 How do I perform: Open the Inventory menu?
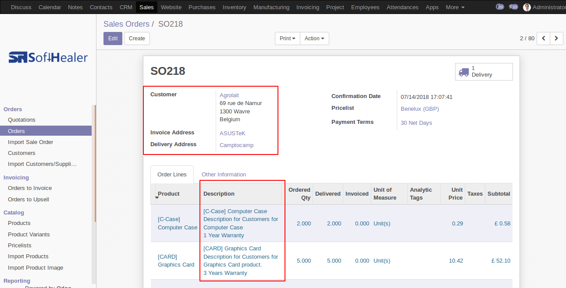[x=235, y=7]
